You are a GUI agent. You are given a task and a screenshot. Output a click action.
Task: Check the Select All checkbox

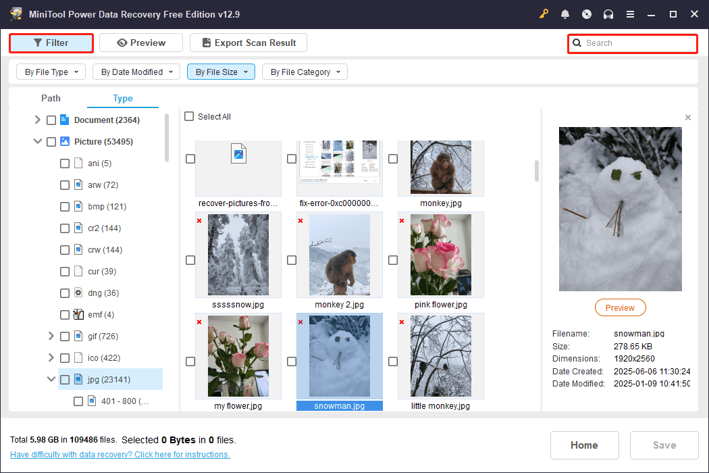pyautogui.click(x=189, y=116)
